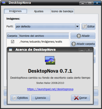Screen dimensions: 102x109
Task: Click the 'Stefan Haller 2008-2010' copyright text
Action: coord(50,83)
